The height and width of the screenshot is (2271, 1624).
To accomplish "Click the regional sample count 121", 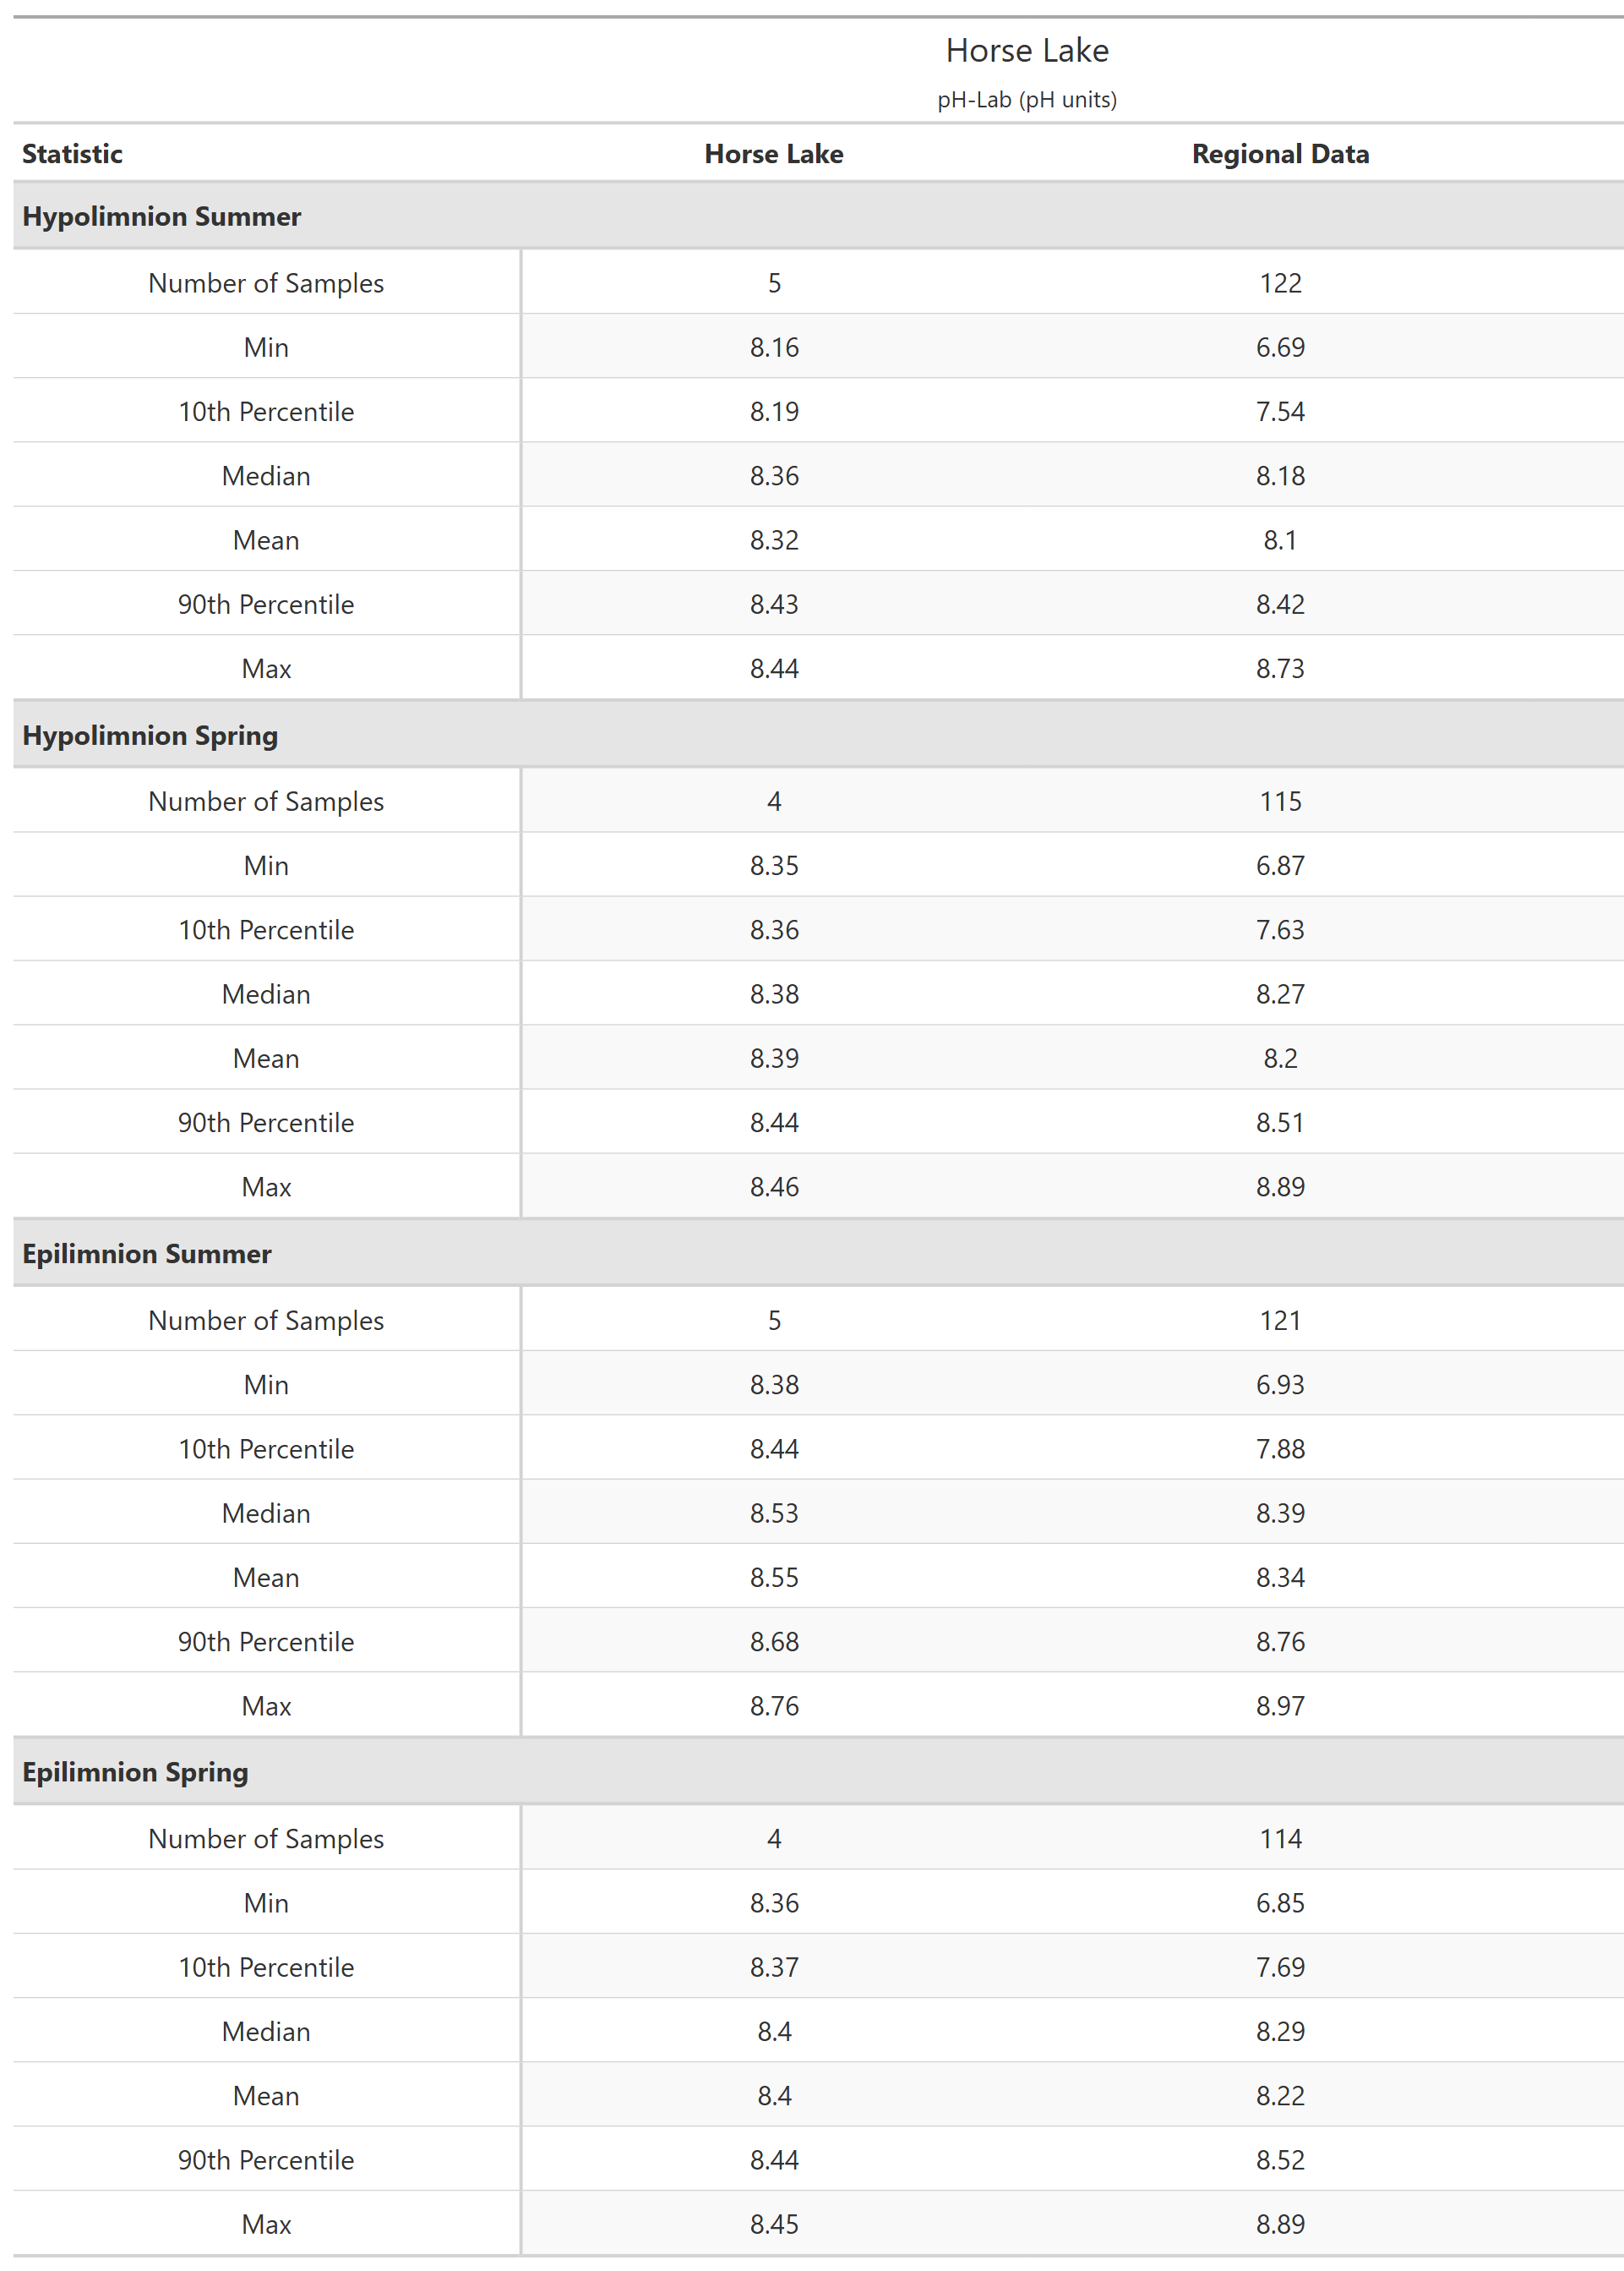I will 1279,1321.
